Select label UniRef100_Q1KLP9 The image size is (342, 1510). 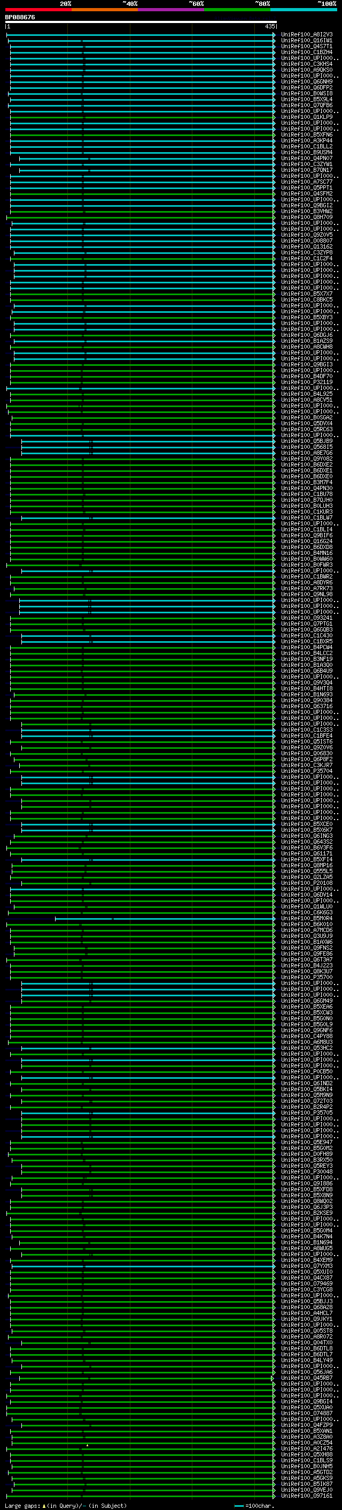click(307, 117)
